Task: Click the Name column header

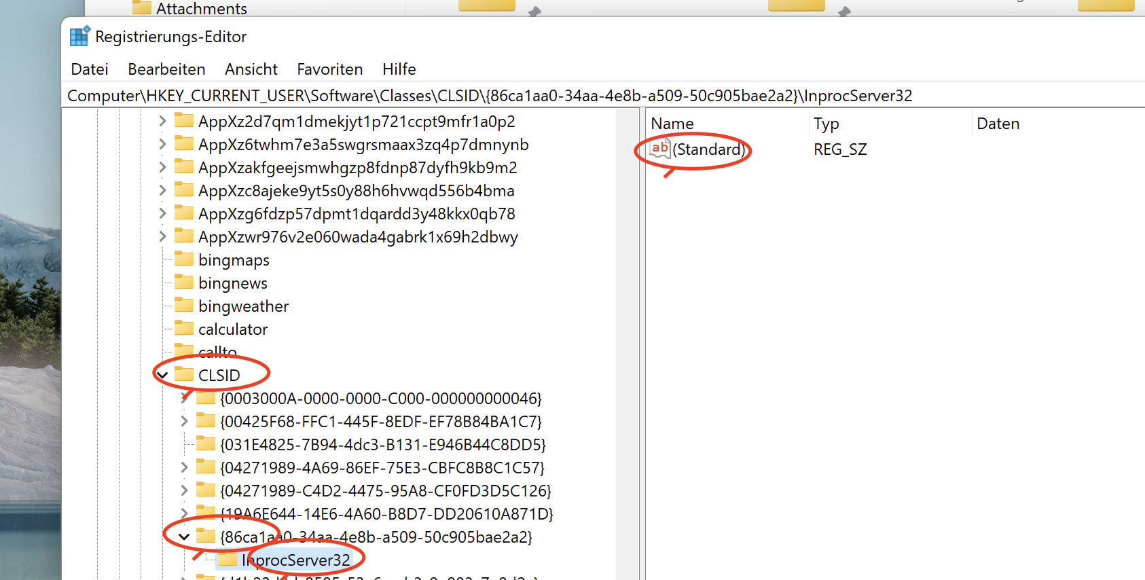Action: pyautogui.click(x=672, y=124)
